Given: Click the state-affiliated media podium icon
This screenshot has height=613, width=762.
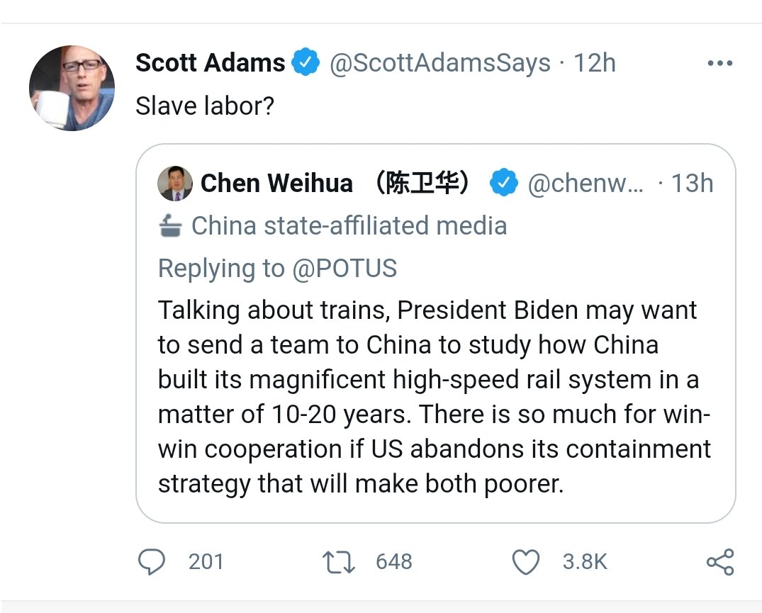Looking at the screenshot, I should [170, 226].
